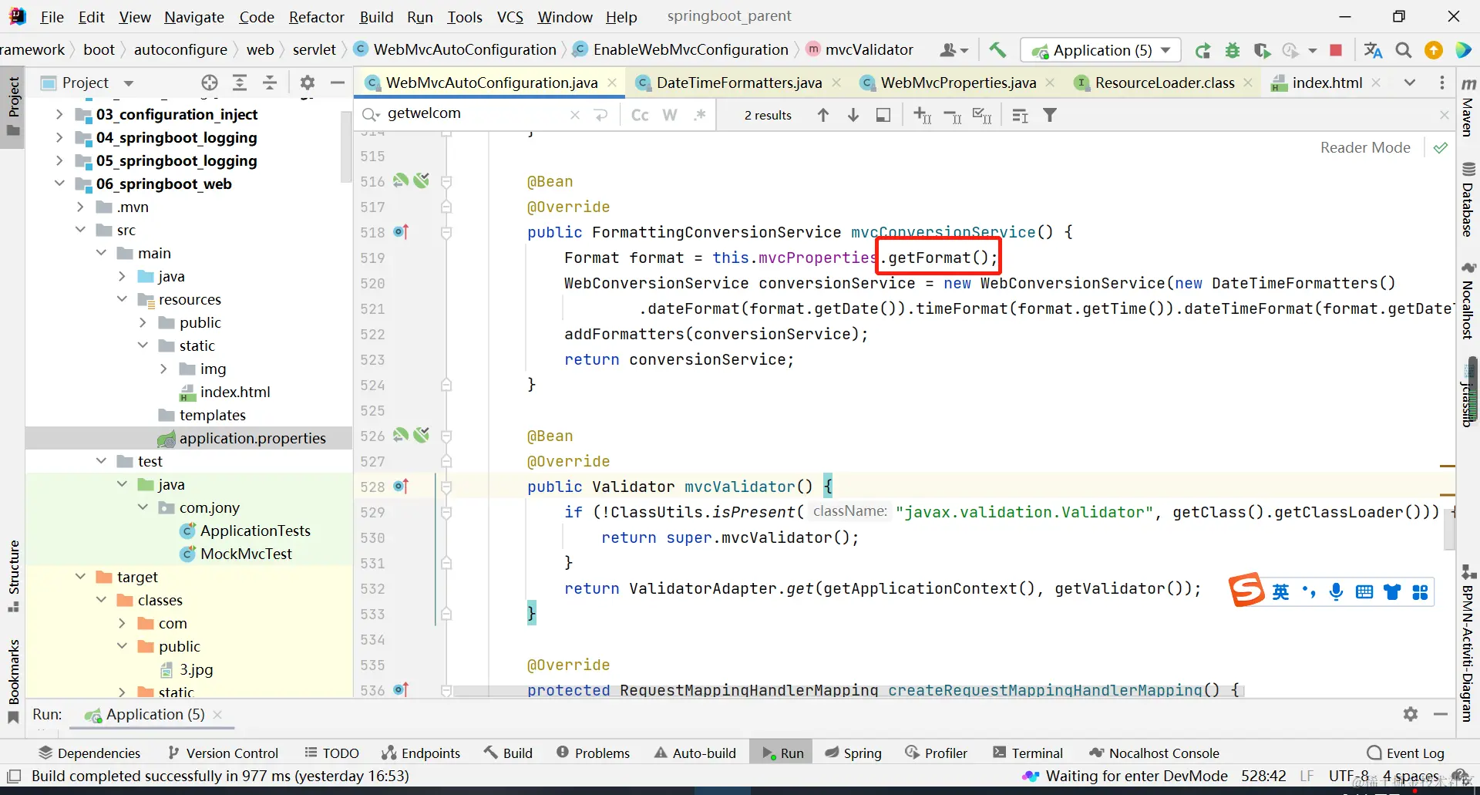This screenshot has height=795, width=1480.
Task: Rerun the Application with the green rerun icon
Action: 1202,51
